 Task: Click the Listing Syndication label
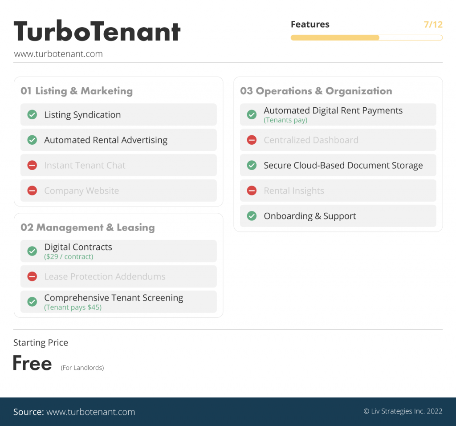[x=82, y=115]
